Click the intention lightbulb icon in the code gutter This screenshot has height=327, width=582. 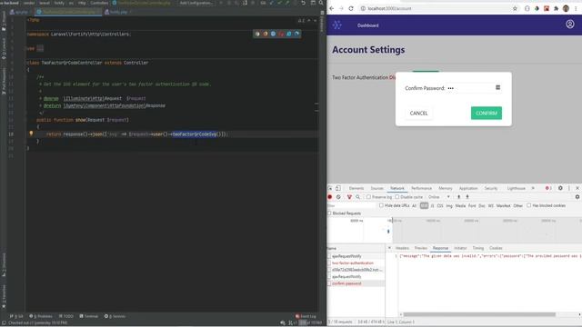31,134
